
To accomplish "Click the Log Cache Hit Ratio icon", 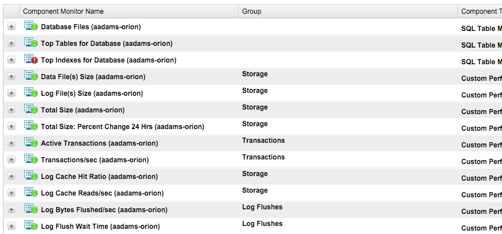I will pos(30,176).
